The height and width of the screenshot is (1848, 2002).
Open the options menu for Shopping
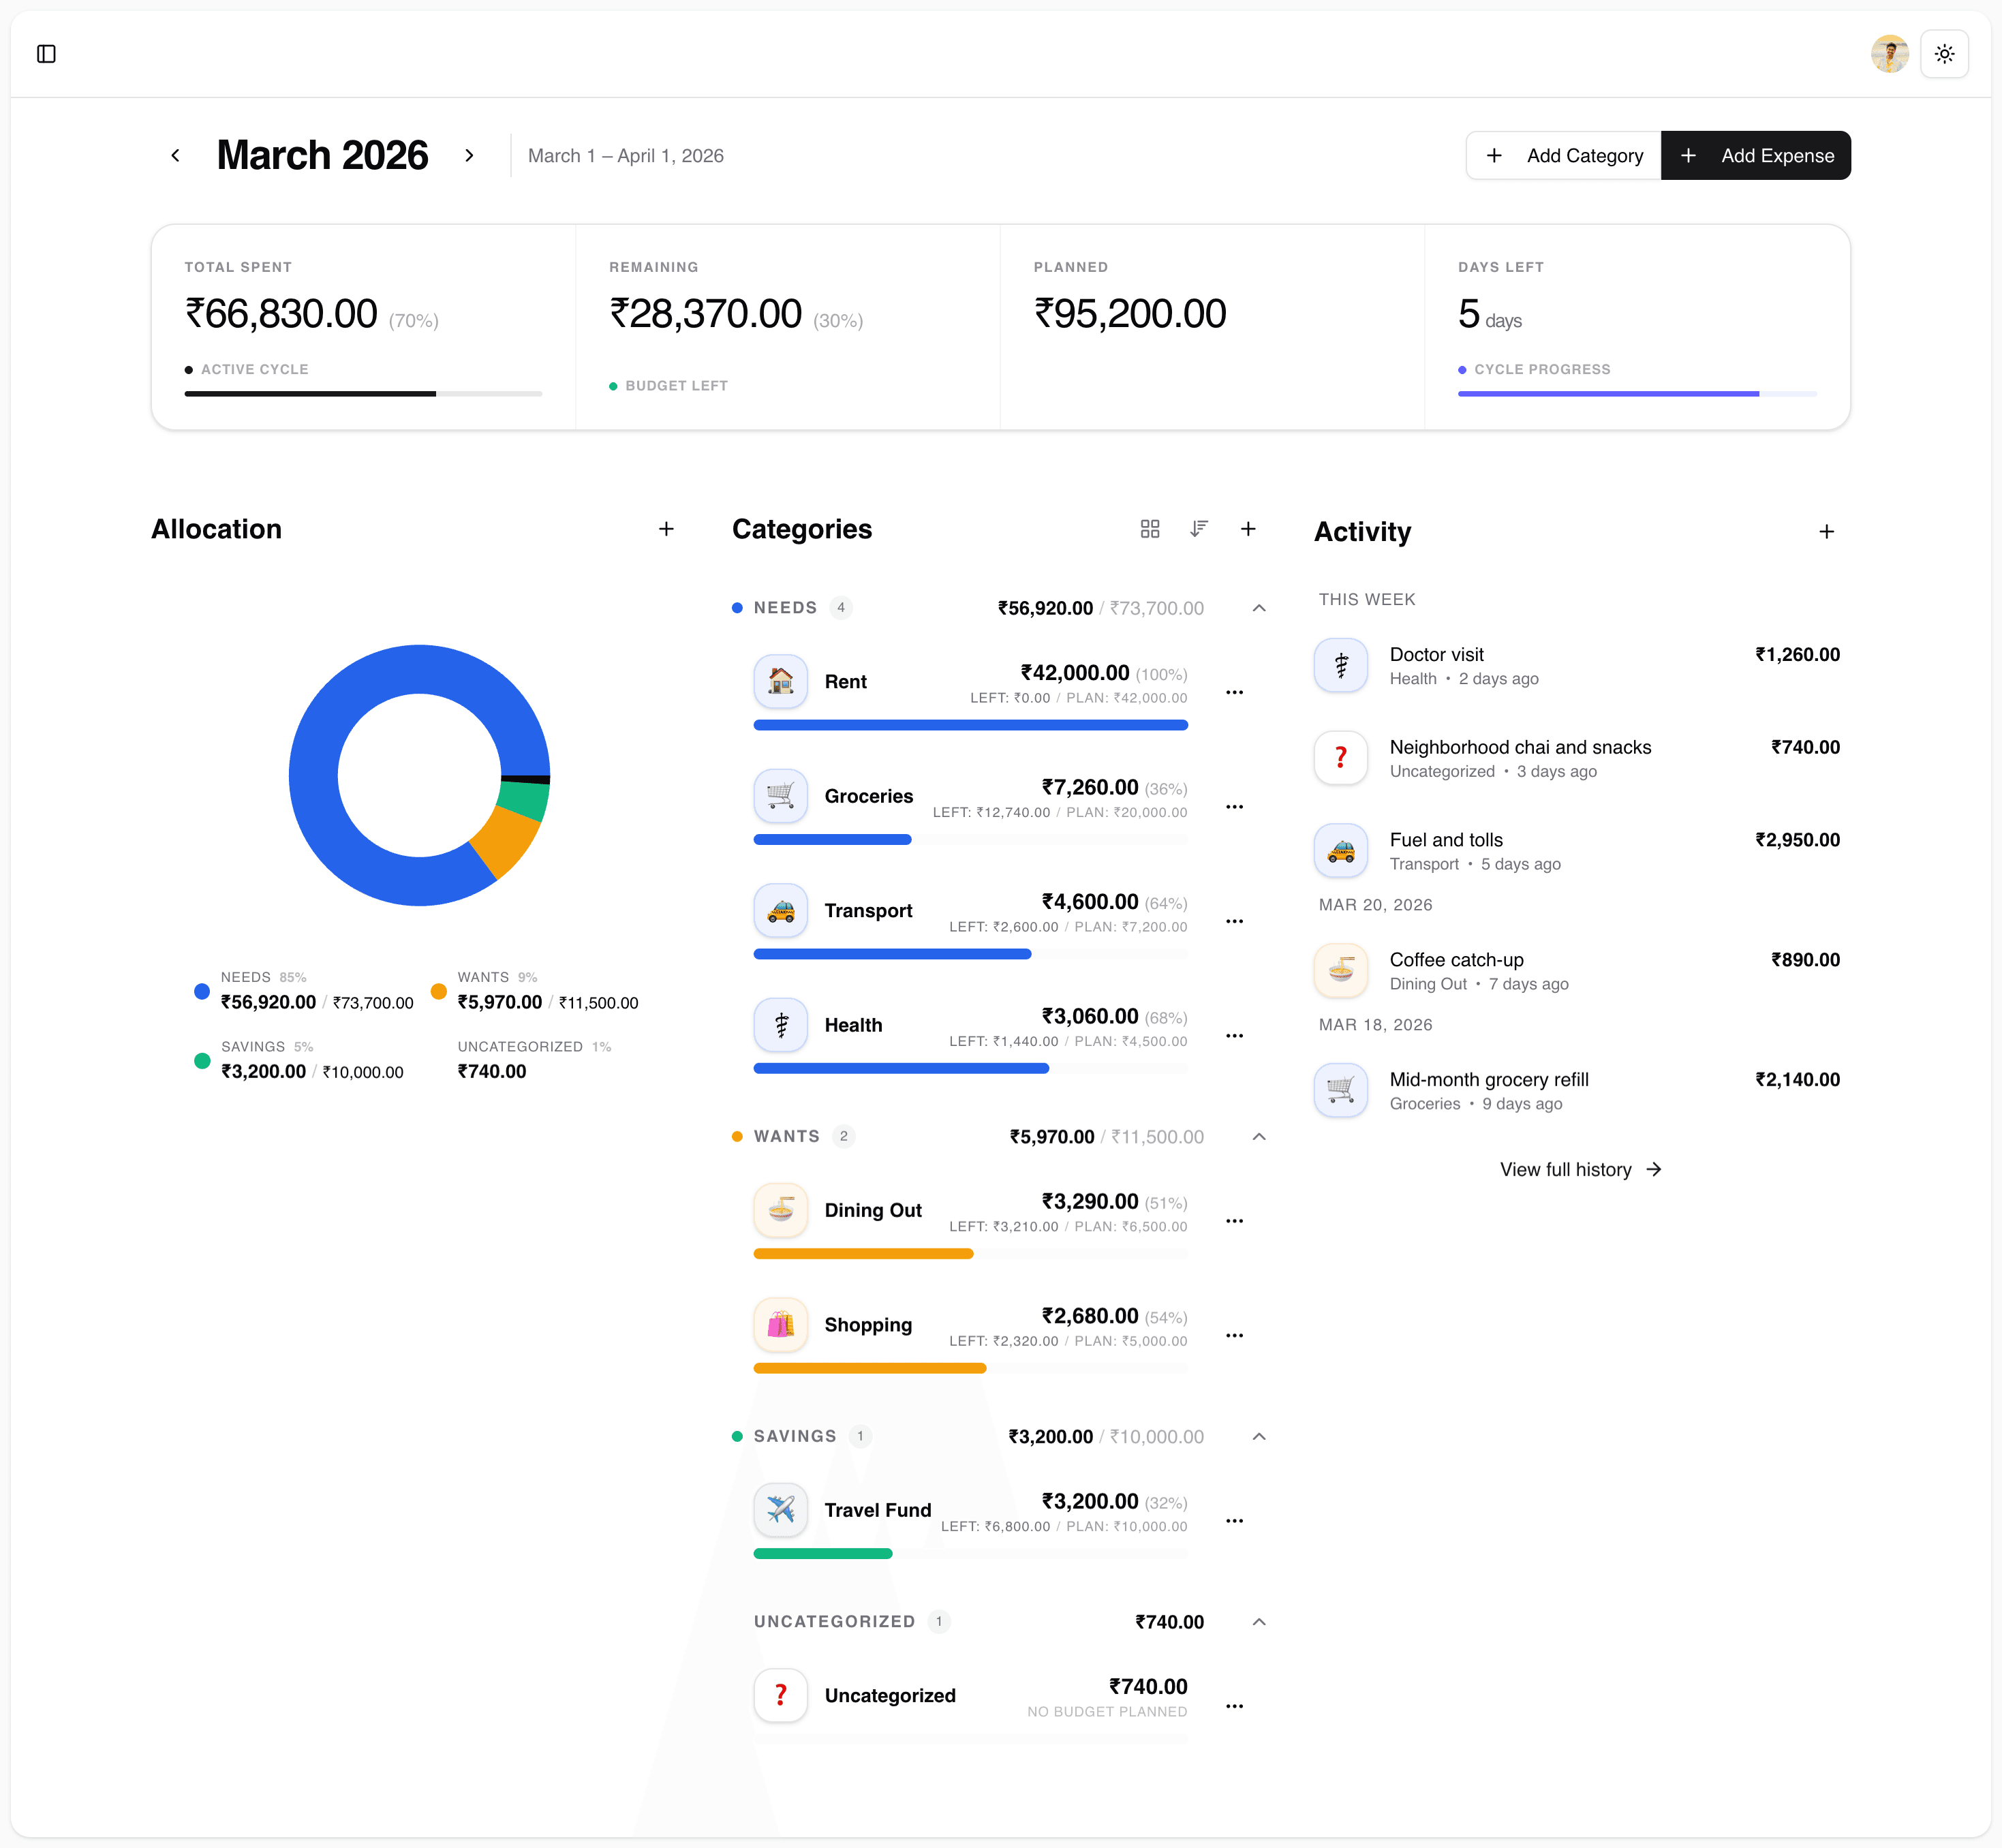tap(1235, 1334)
